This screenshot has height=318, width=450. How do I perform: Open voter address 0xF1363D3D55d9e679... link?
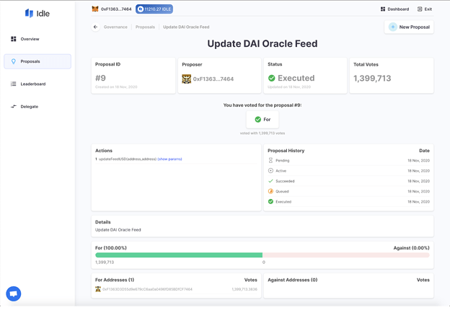[x=147, y=289]
